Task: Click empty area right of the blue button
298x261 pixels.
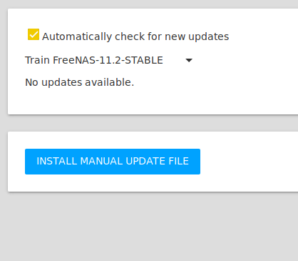Action: pos(250,162)
